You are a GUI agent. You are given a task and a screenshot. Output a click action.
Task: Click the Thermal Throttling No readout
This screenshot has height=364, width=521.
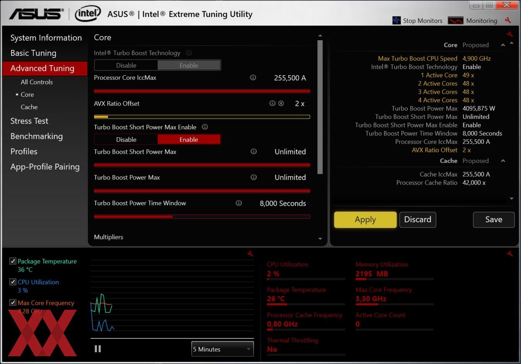(272, 349)
